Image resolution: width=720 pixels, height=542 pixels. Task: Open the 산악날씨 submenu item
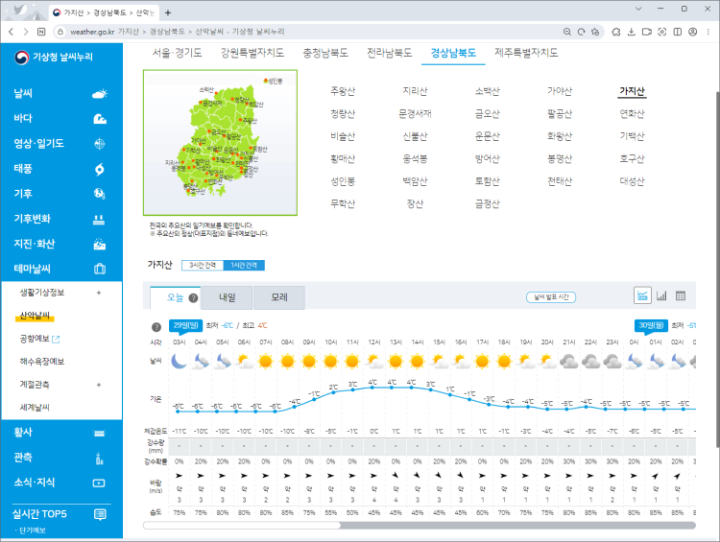point(35,316)
